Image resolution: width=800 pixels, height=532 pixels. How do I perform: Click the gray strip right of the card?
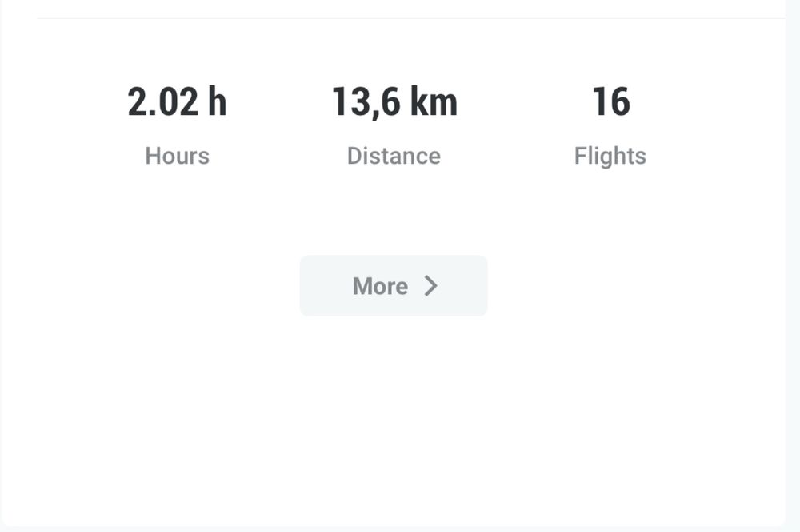click(x=793, y=265)
